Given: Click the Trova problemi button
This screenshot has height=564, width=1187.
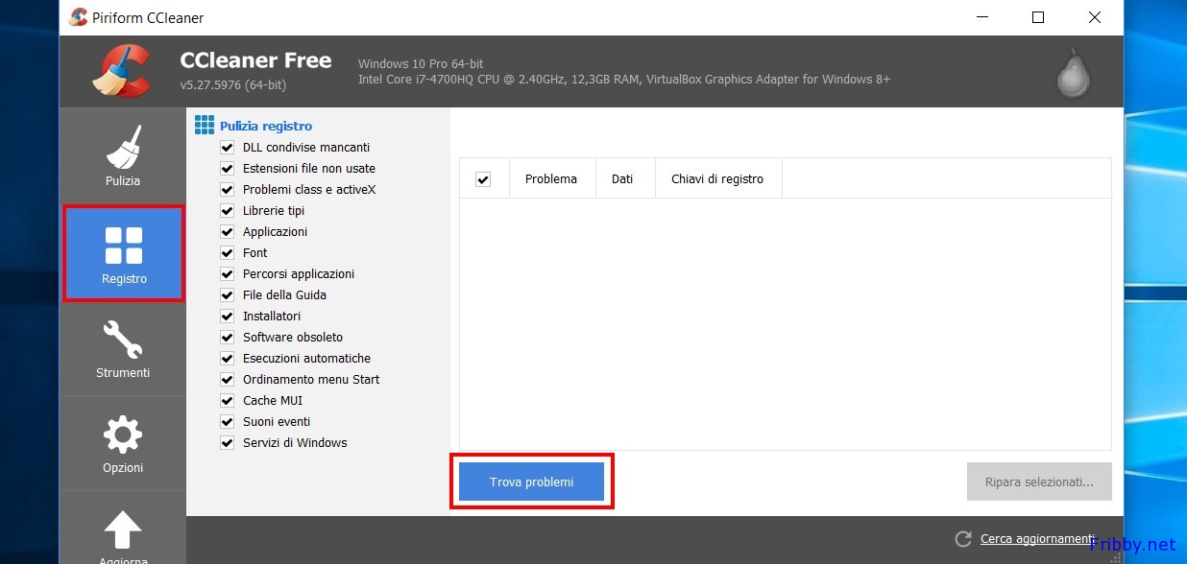Looking at the screenshot, I should tap(531, 482).
